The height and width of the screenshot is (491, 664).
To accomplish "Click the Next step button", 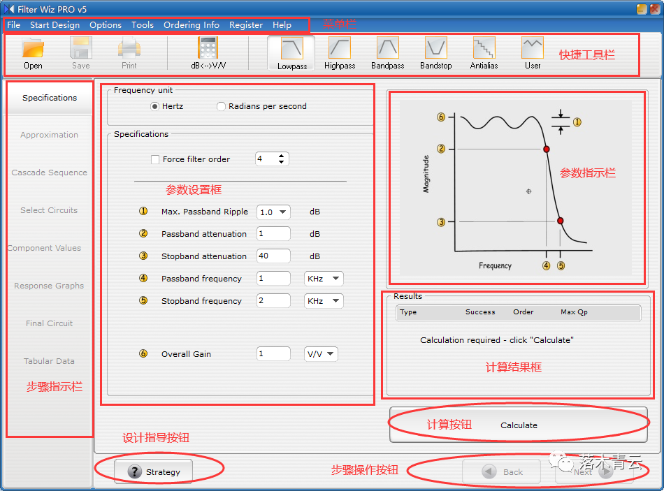I will (594, 471).
